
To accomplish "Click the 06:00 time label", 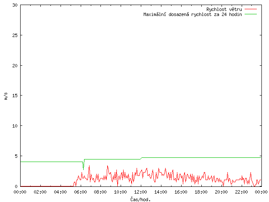I will tap(80, 192).
